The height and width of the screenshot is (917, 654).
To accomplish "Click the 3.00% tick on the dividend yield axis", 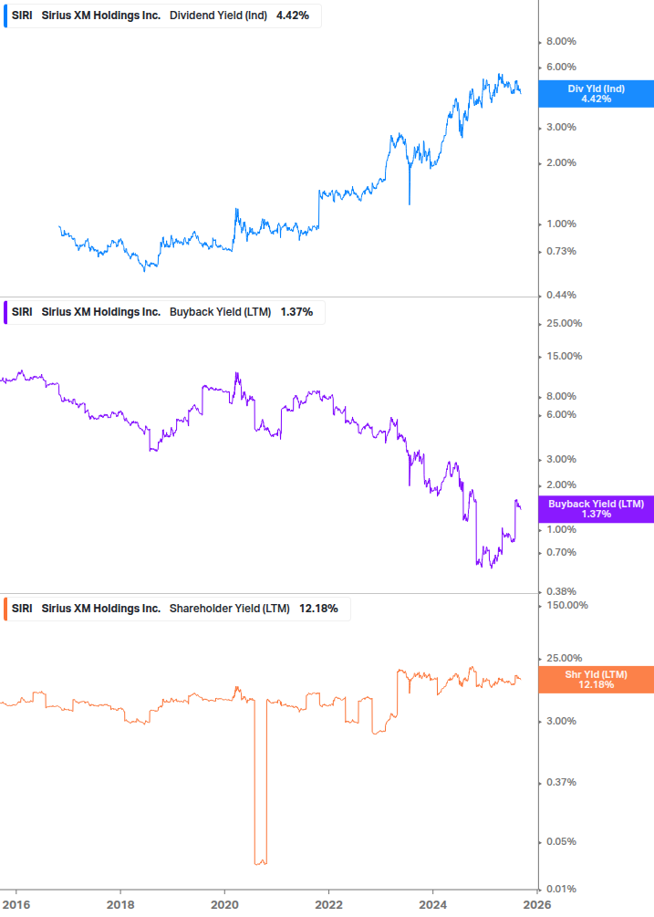I will point(561,127).
